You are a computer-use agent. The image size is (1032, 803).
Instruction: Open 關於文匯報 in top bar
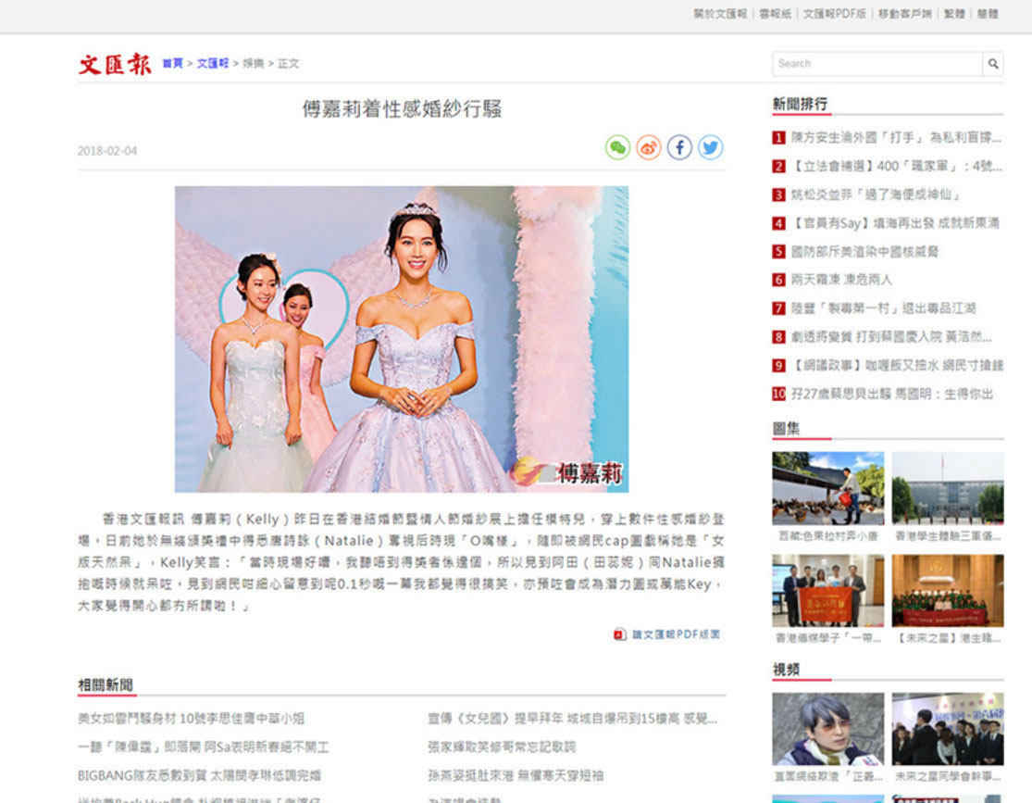tap(720, 14)
